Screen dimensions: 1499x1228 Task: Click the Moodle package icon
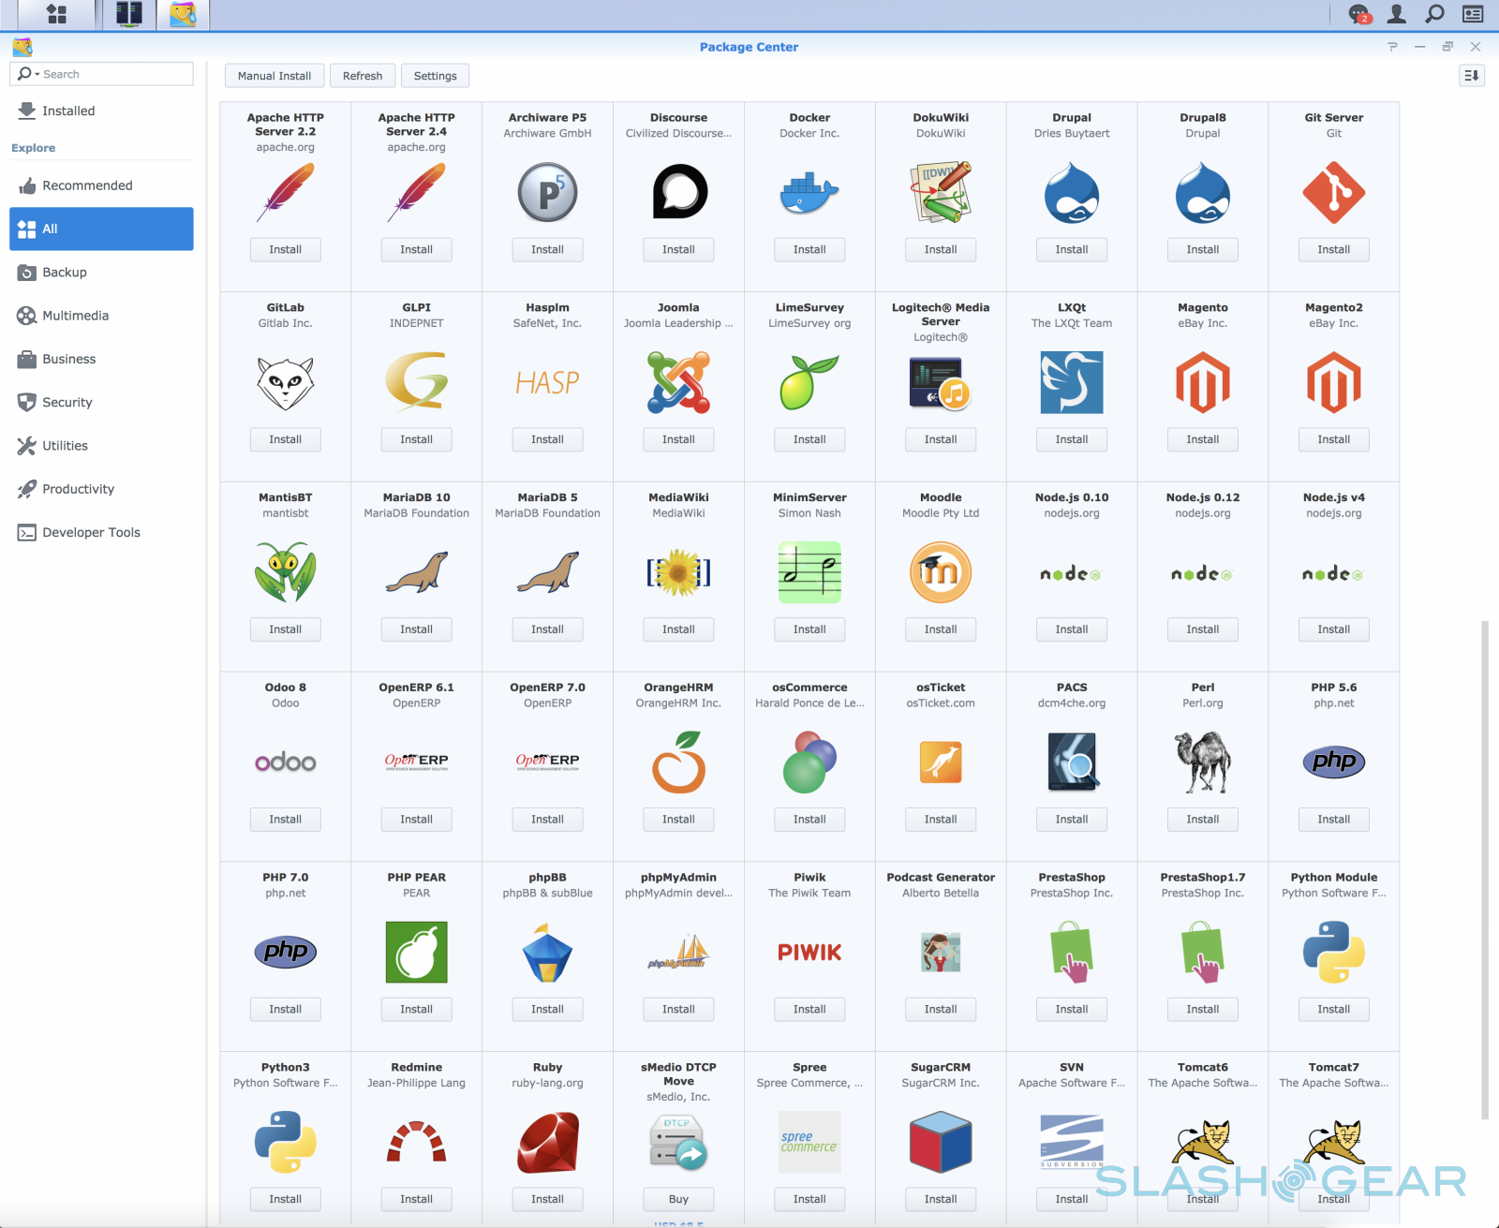tap(941, 572)
